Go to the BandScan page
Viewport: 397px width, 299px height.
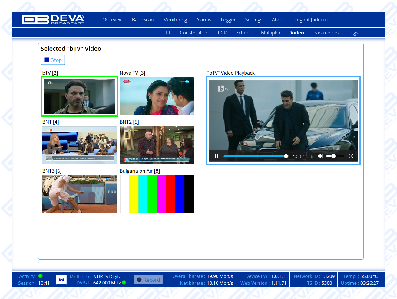click(143, 20)
